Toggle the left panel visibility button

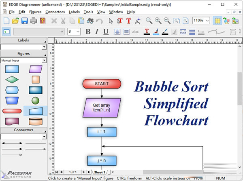pyautogui.click(x=6, y=32)
